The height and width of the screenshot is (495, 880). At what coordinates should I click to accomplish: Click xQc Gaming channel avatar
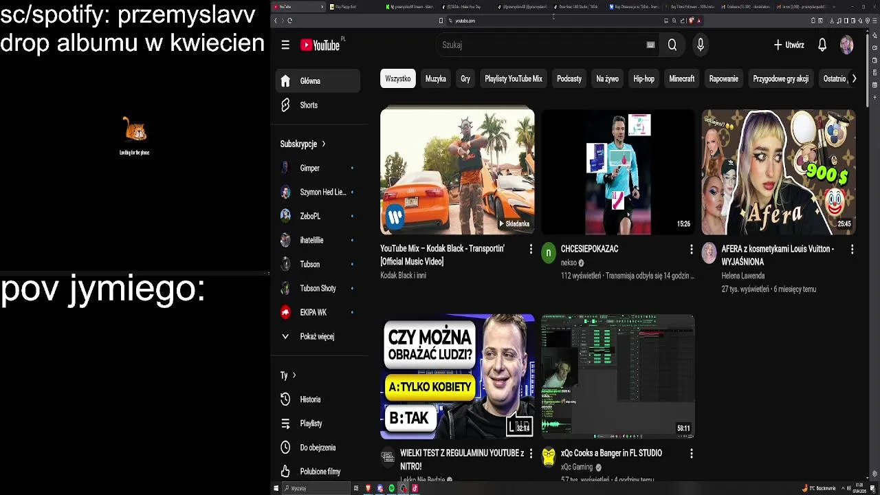[548, 457]
